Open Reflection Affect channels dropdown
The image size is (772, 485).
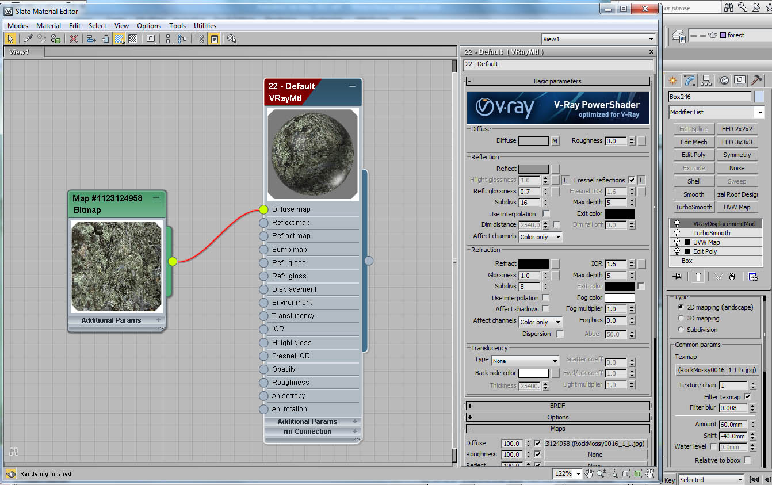point(541,237)
